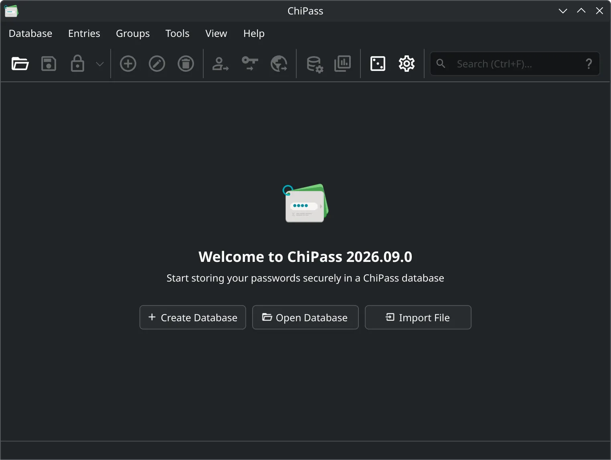Viewport: 611px width, 460px height.
Task: Delete entry with the trash icon
Action: 186,64
